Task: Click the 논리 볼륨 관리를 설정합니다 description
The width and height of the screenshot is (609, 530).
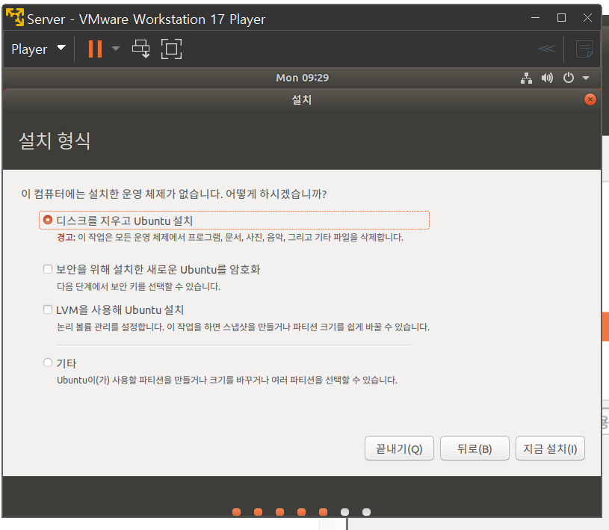Action: 243,327
